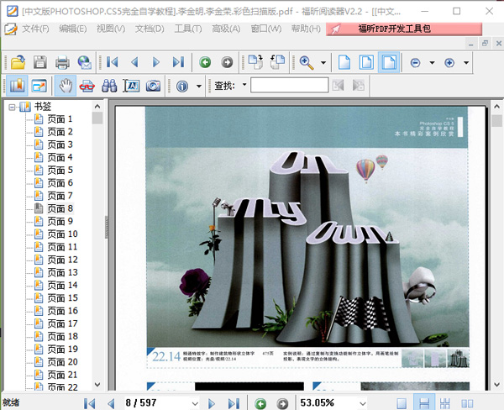Rotate page counterclockwise icon
The height and width of the screenshot is (410, 504).
coord(277,61)
